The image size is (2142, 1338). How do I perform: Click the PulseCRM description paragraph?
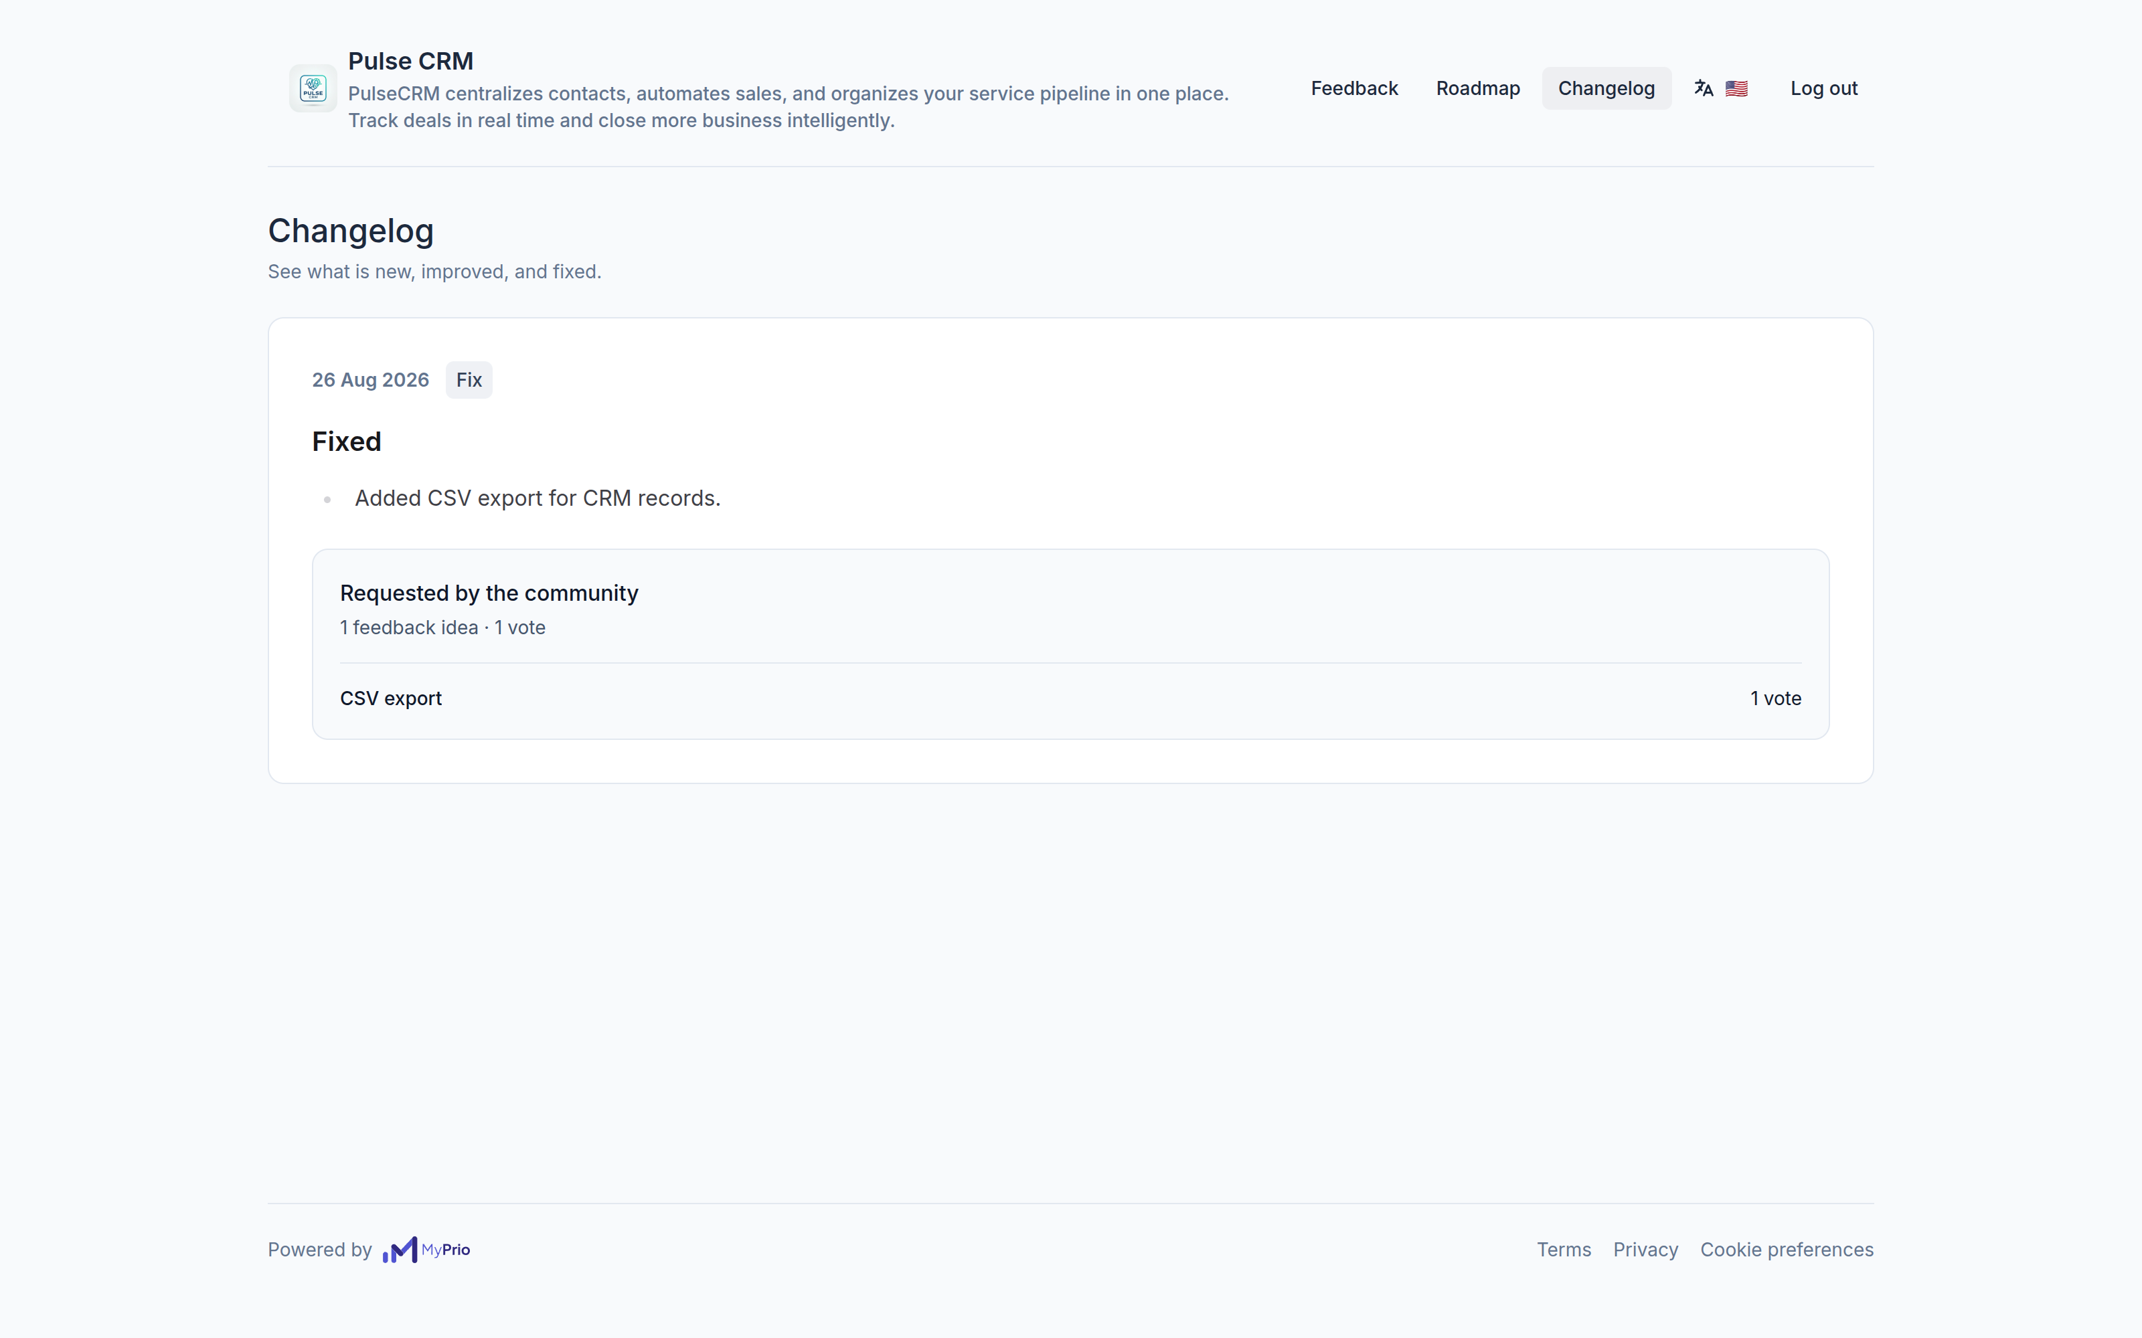(x=788, y=107)
